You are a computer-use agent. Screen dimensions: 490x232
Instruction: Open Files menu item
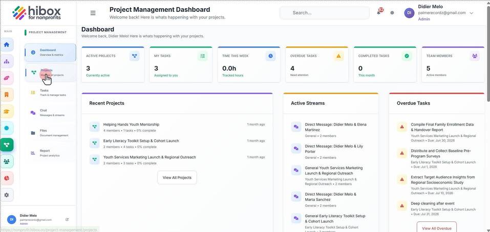point(50,133)
